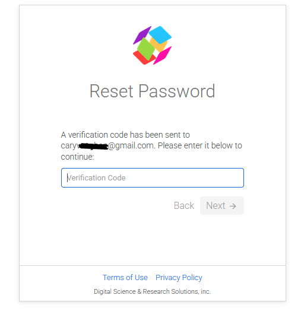
Task: Click the blue diamond of the logo
Action: click(x=160, y=34)
